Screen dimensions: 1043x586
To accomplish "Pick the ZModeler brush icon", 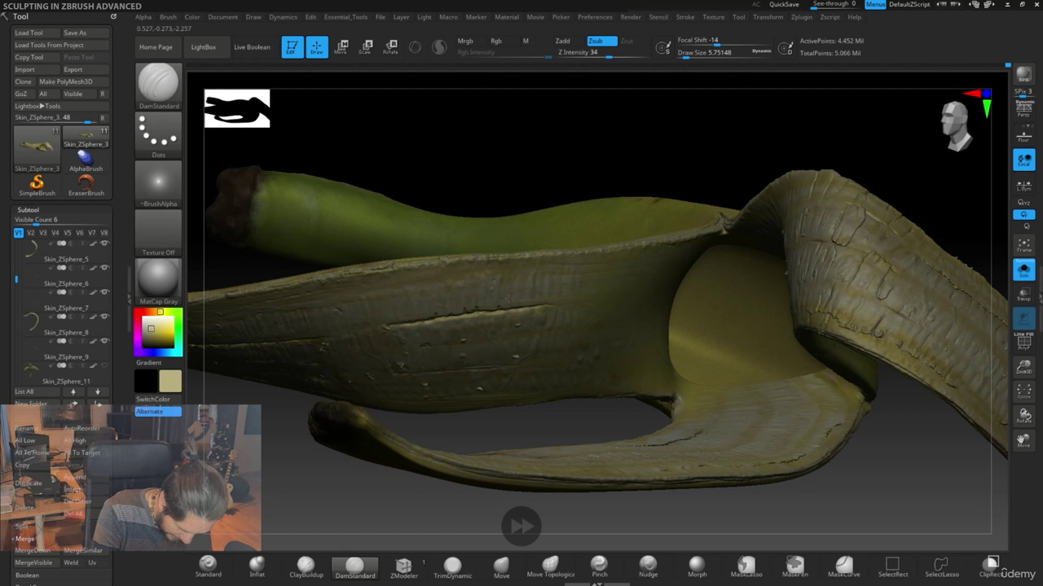I will coord(403,568).
